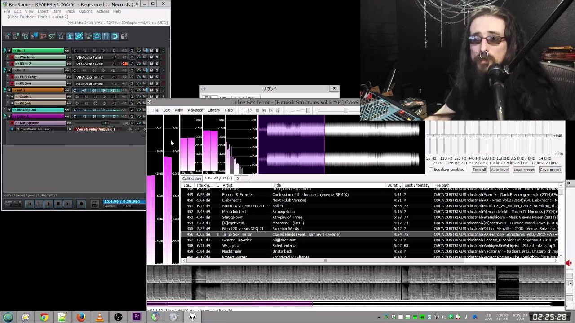Click REAPER transport pause button
Screen dimensions: 575x323
tap(39, 204)
